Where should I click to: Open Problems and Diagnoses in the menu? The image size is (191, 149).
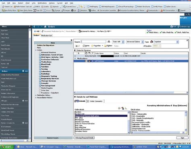pos(10,97)
